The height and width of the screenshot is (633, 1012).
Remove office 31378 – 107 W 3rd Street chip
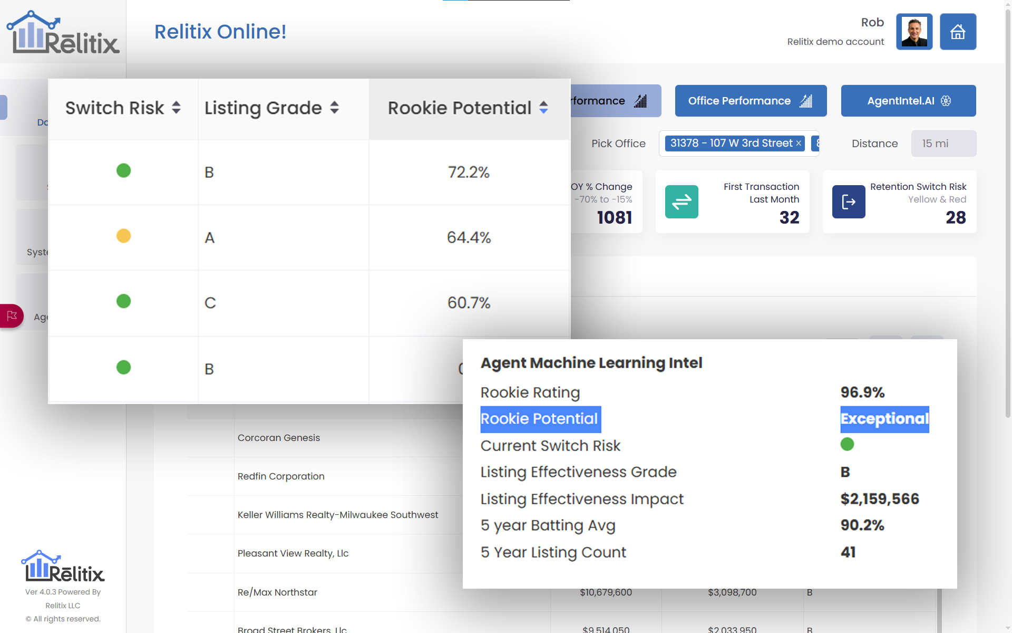coord(799,143)
